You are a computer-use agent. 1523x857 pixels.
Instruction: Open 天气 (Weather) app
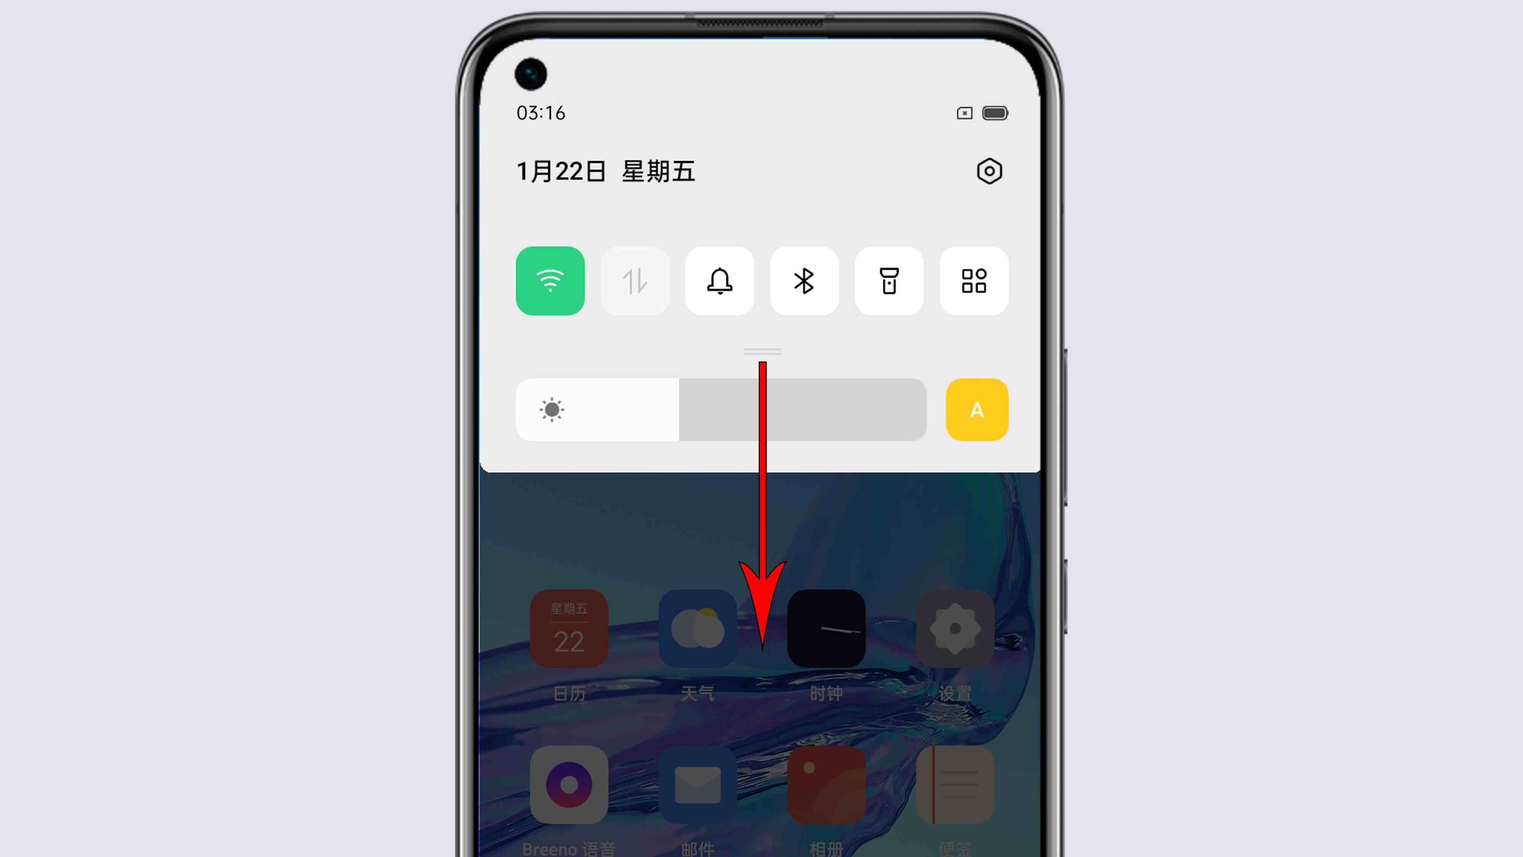pos(697,628)
